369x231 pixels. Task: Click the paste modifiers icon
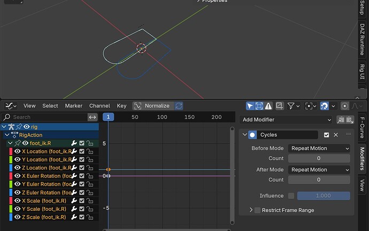point(350,120)
